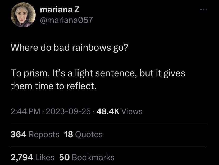This screenshot has width=219, height=165.
Task: Show the 18 quotes count
Action: point(68,134)
